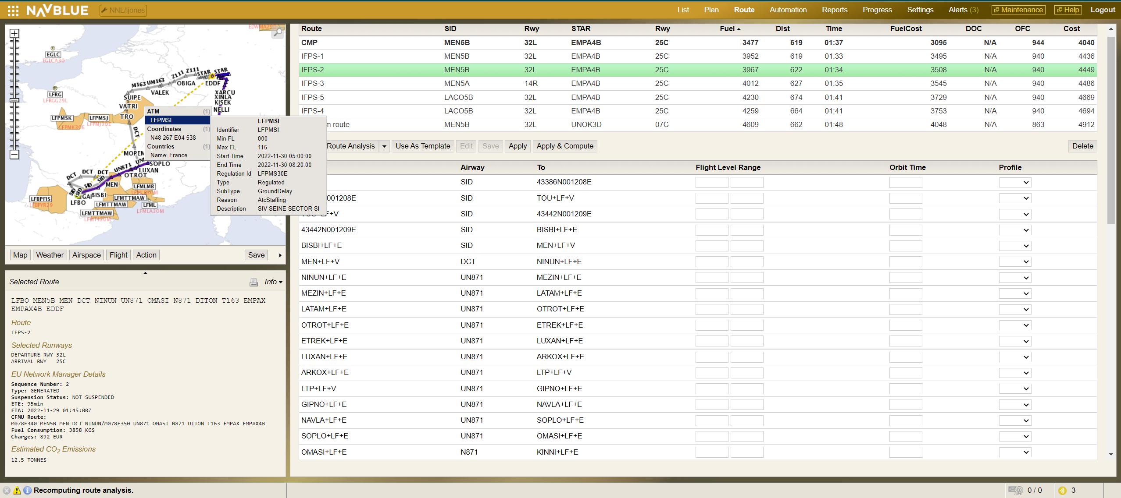Click the blue info status icon
This screenshot has height=498, width=1121.
(x=27, y=490)
